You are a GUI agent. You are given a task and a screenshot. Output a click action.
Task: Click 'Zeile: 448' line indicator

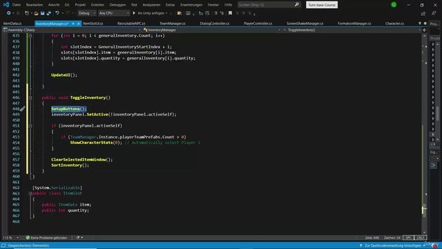[x=372, y=238]
